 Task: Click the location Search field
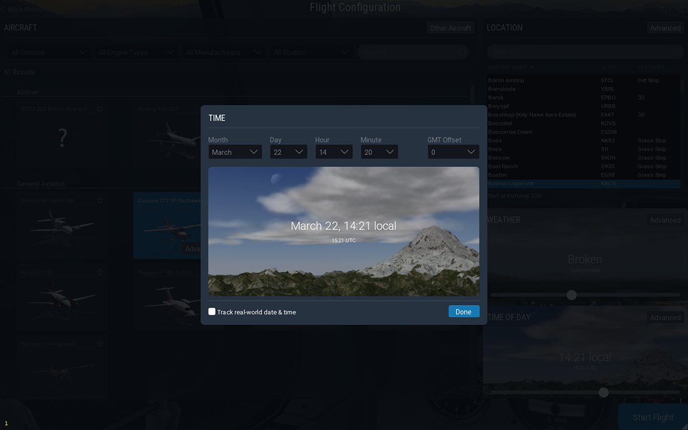[585, 52]
